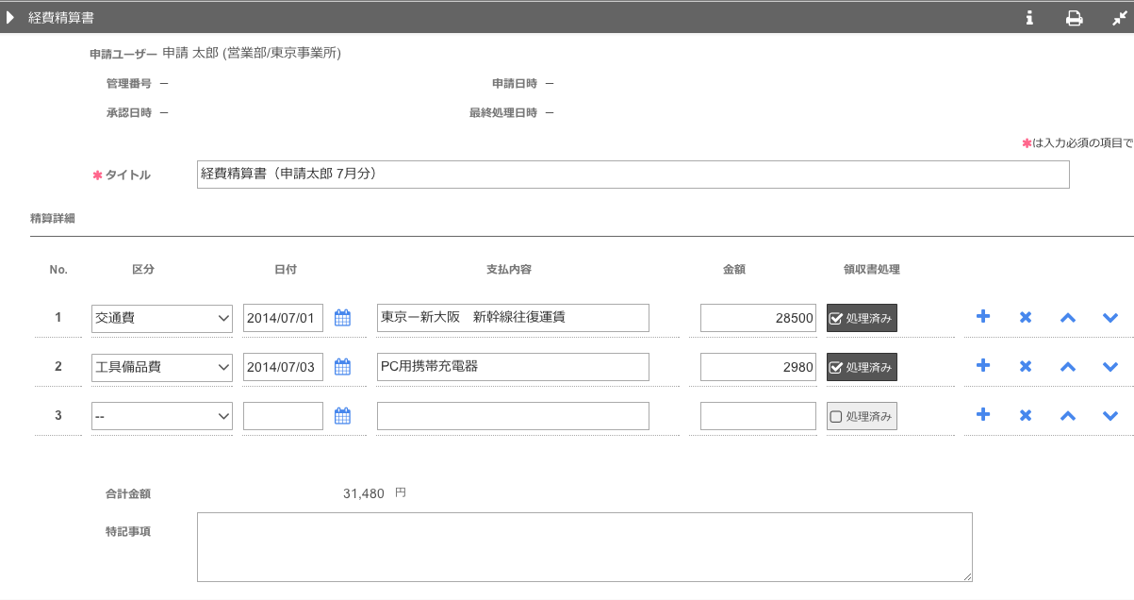
Task: Click the 承認日時 label
Action: click(x=128, y=113)
